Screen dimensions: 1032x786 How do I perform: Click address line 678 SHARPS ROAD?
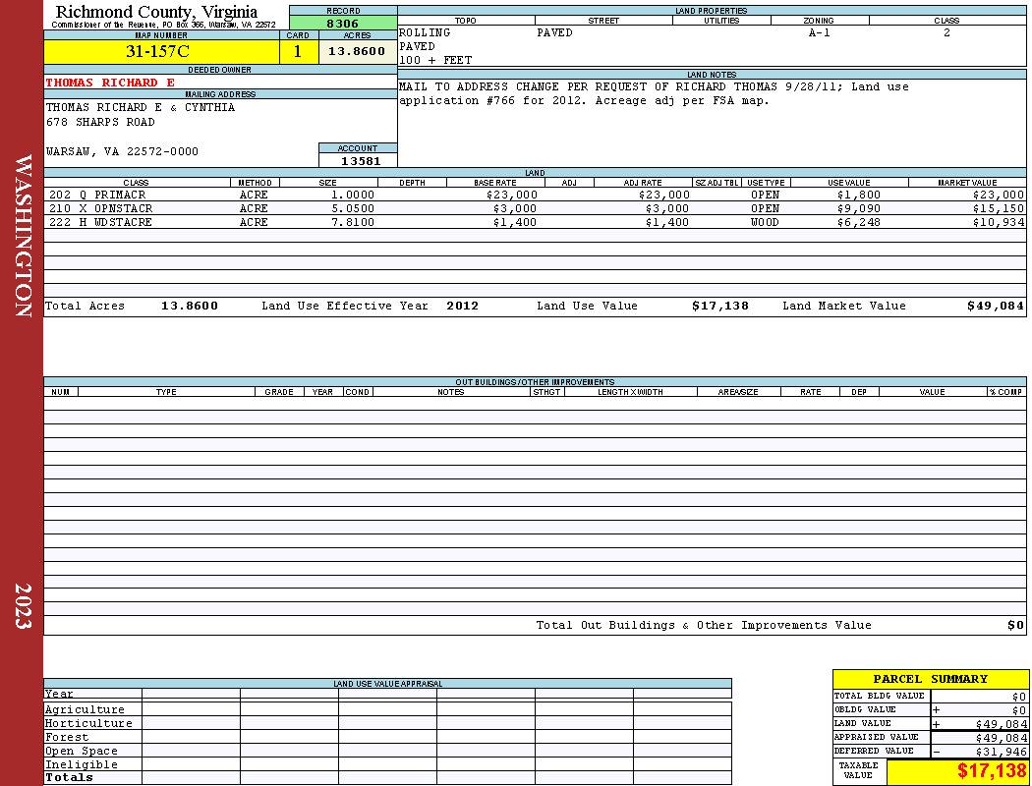coord(100,123)
